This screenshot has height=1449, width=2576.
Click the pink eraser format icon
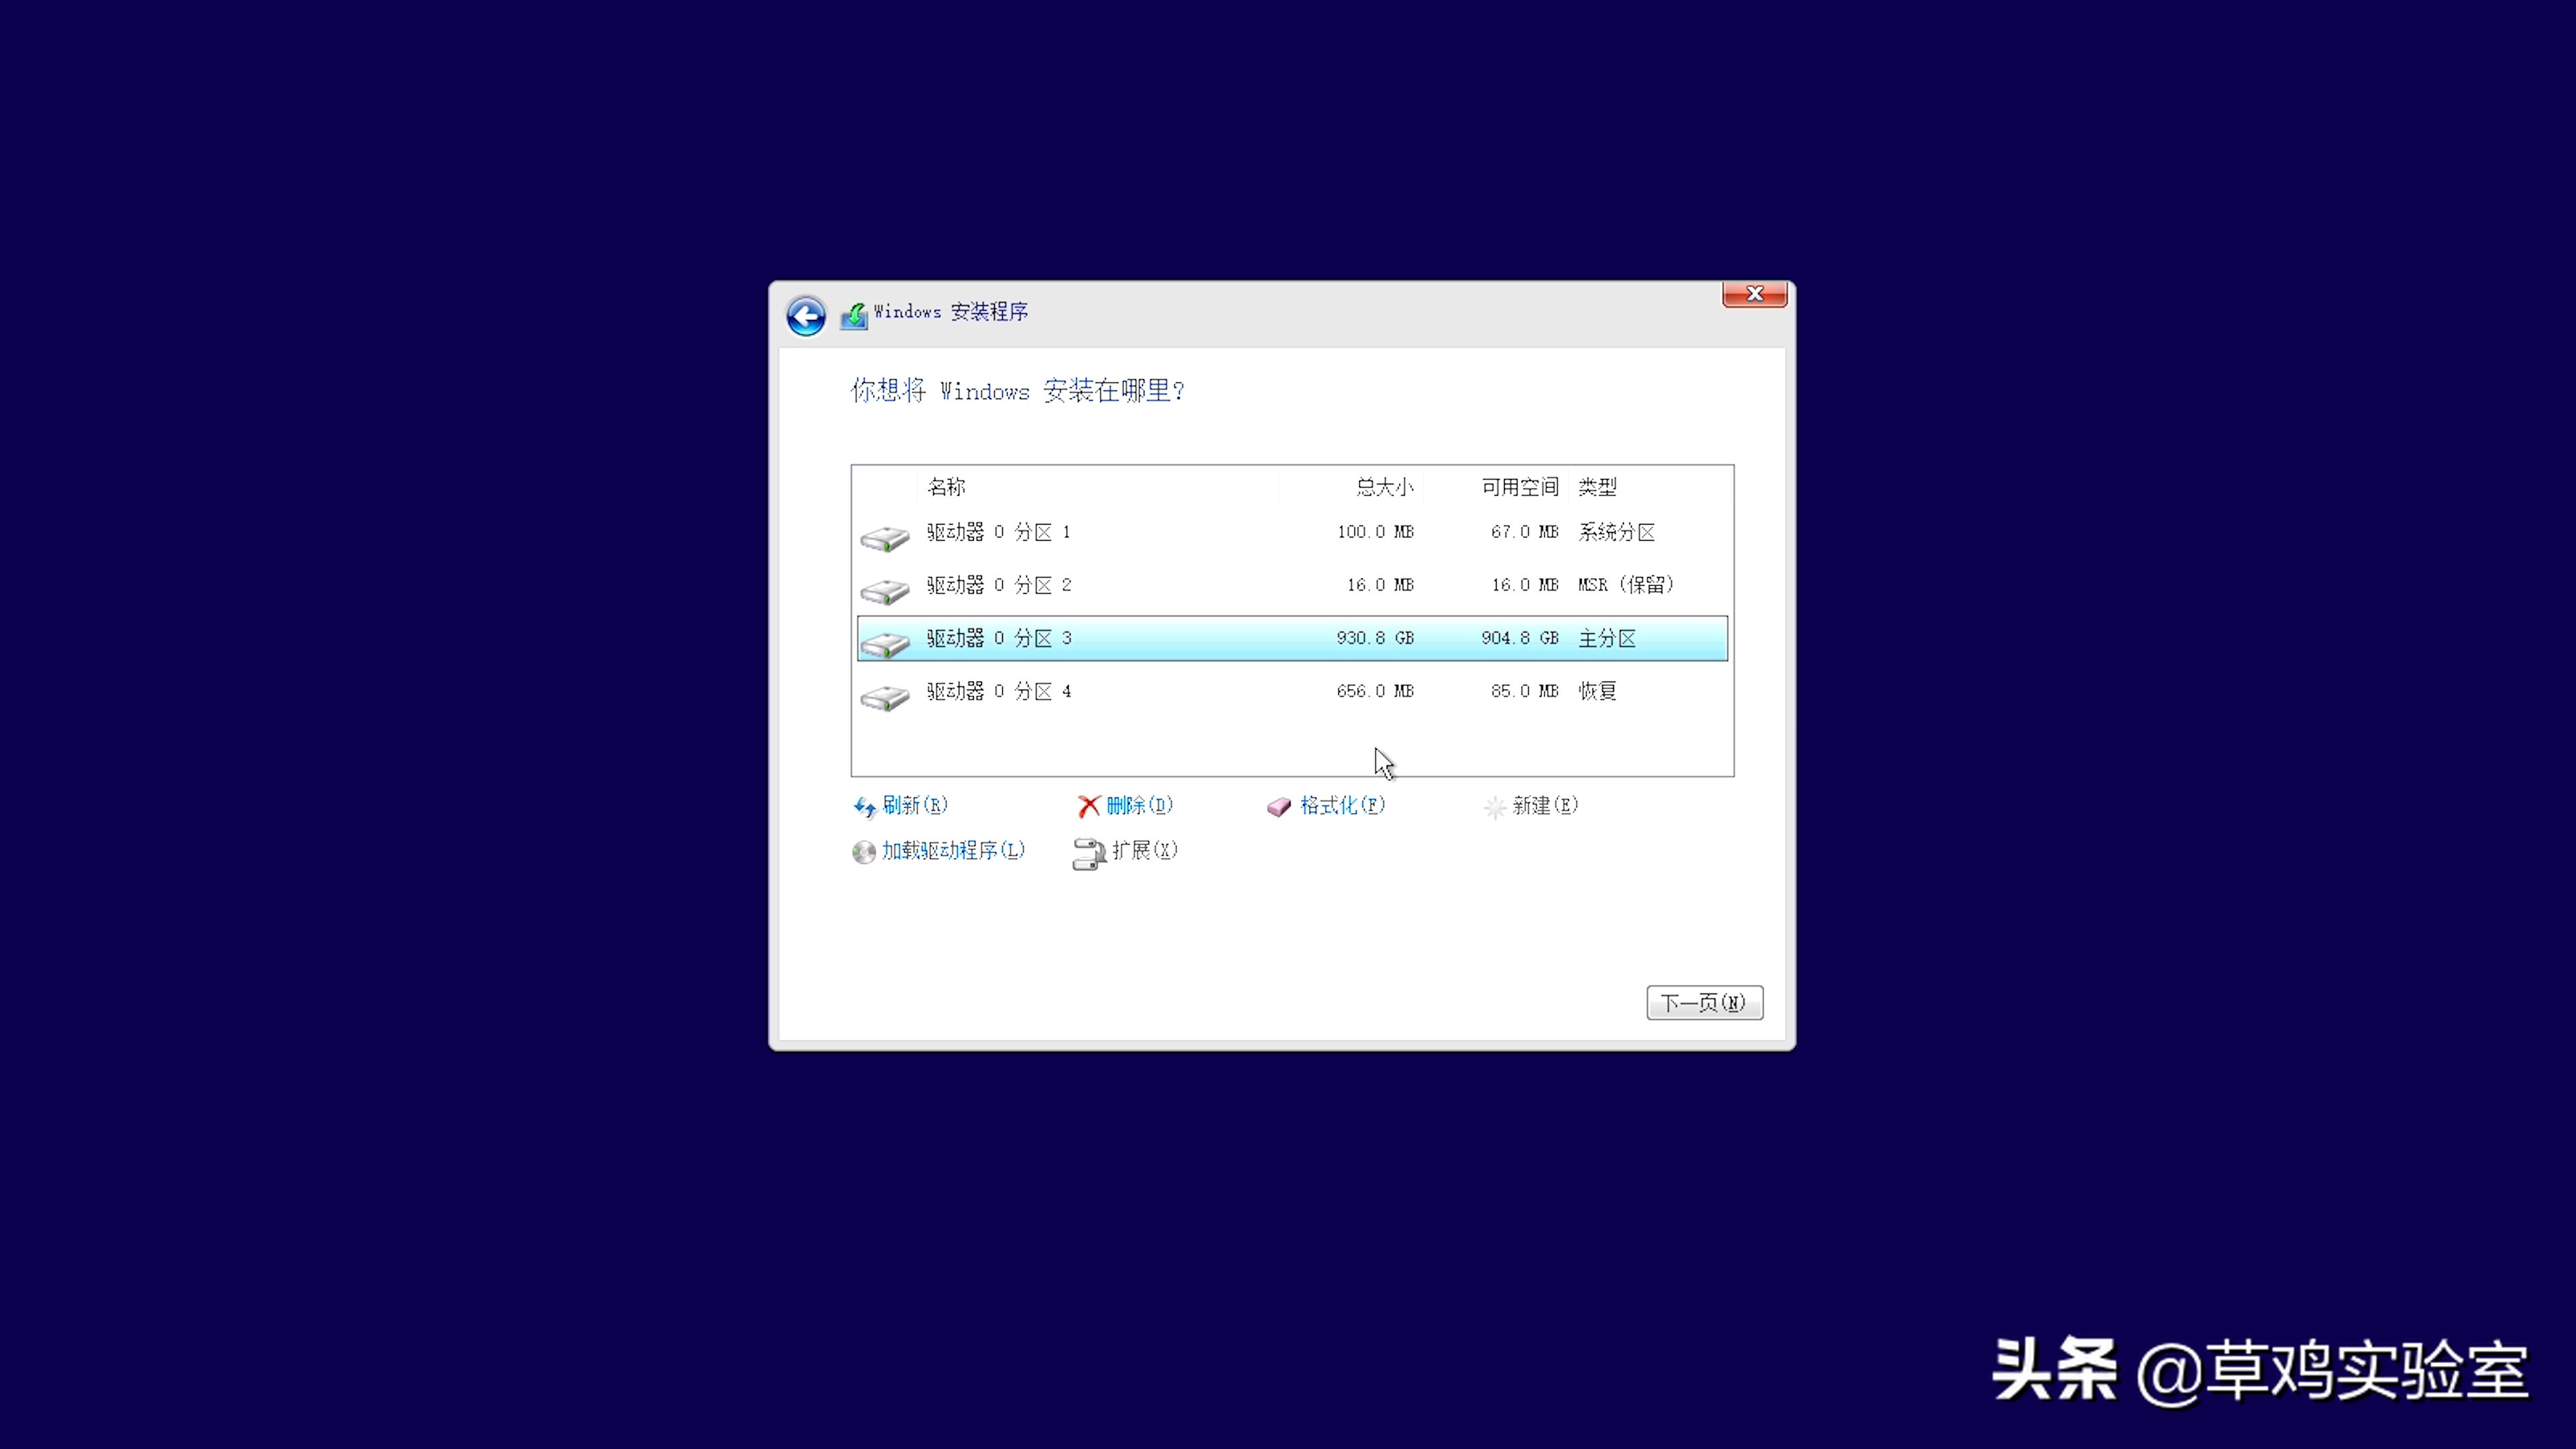pos(1278,806)
